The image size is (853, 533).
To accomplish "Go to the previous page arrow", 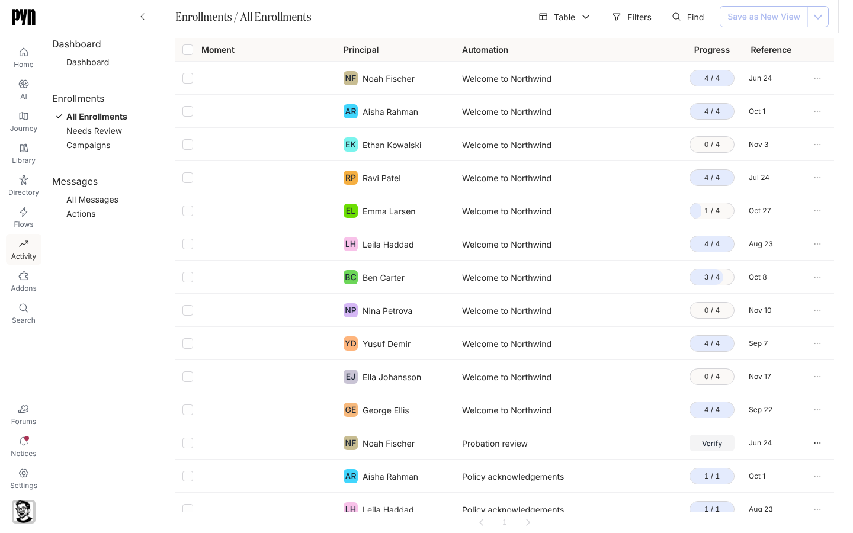I will (x=482, y=522).
